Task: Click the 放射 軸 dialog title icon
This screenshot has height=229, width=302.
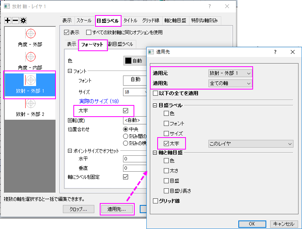Action: (x=7, y=6)
